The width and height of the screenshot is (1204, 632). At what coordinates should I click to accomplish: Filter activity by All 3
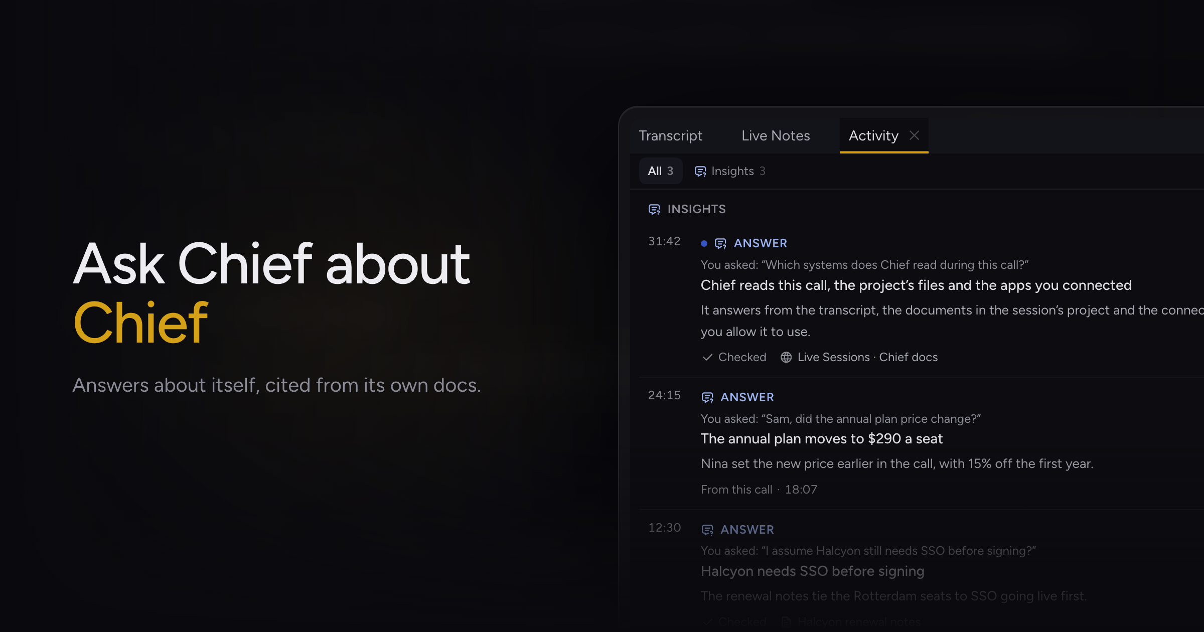[x=660, y=171]
